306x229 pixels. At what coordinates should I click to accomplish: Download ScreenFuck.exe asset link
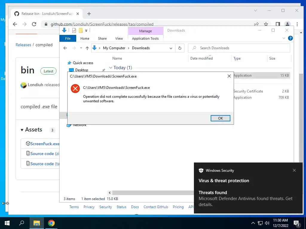click(45, 144)
